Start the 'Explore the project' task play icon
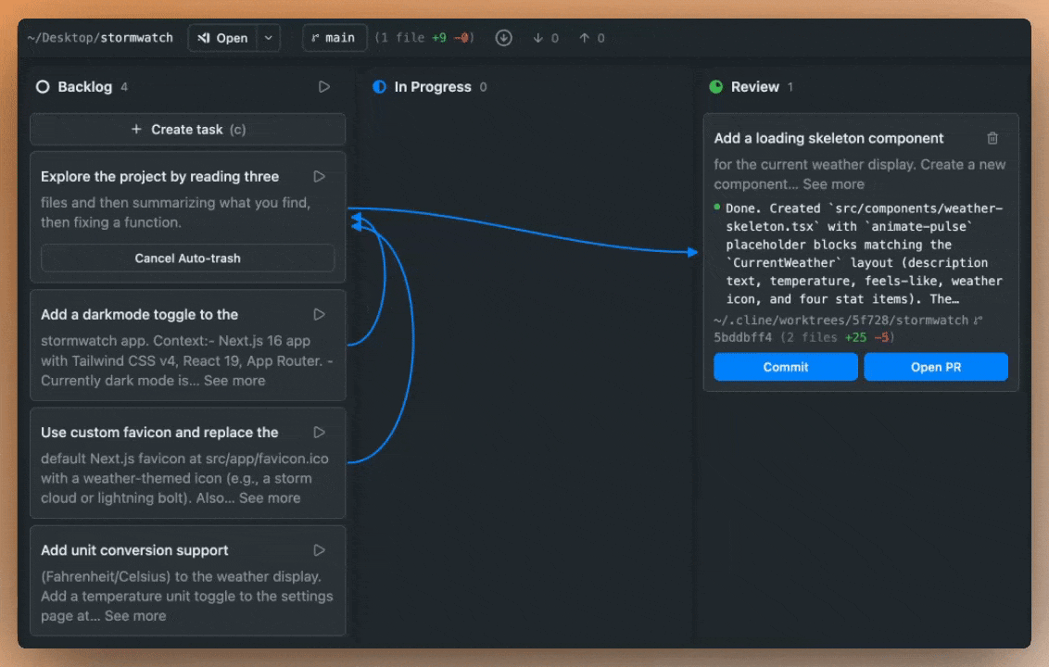Image resolution: width=1049 pixels, height=667 pixels. 320,176
